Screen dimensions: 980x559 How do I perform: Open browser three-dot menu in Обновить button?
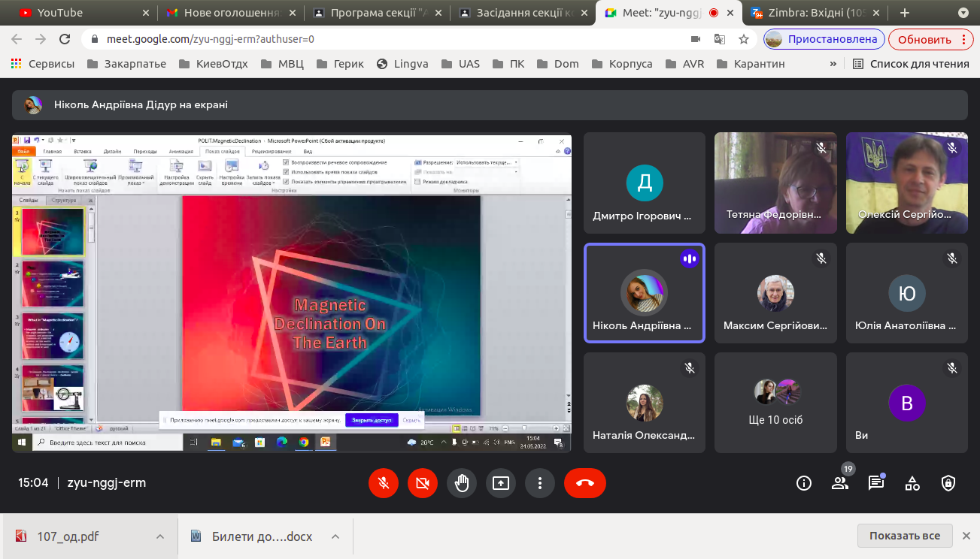coord(963,39)
